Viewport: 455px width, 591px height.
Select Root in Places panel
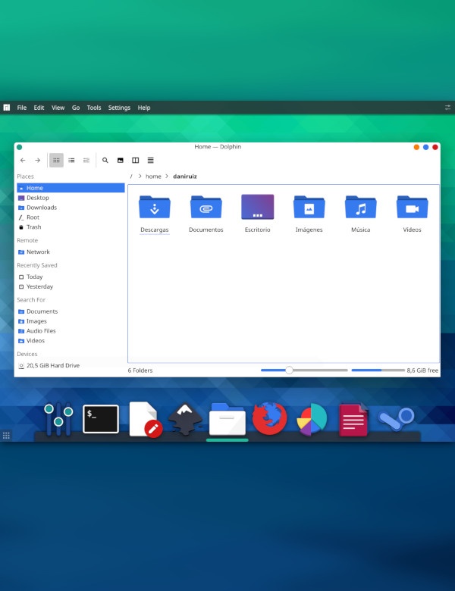pyautogui.click(x=71, y=217)
